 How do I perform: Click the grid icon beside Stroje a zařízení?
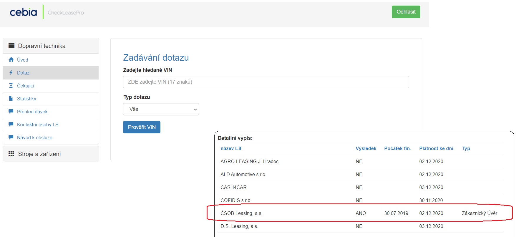(11, 154)
